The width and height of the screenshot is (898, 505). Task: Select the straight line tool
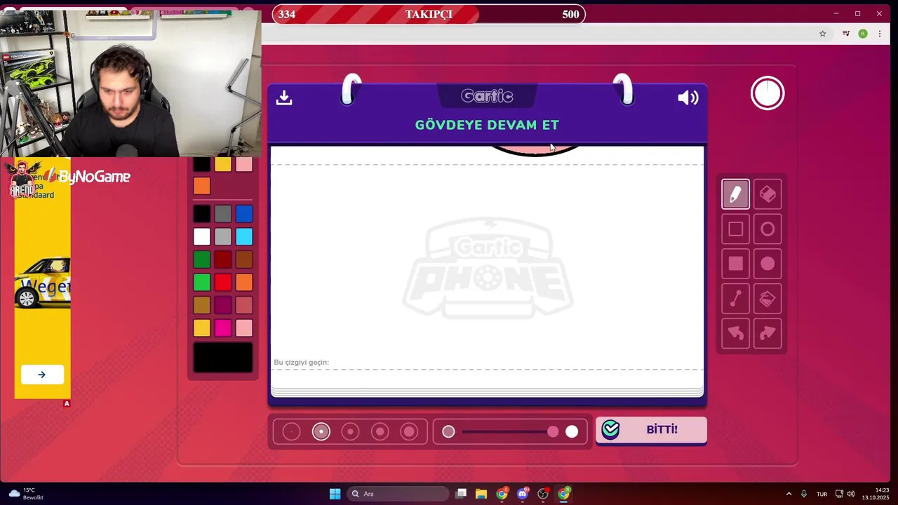[x=735, y=299]
